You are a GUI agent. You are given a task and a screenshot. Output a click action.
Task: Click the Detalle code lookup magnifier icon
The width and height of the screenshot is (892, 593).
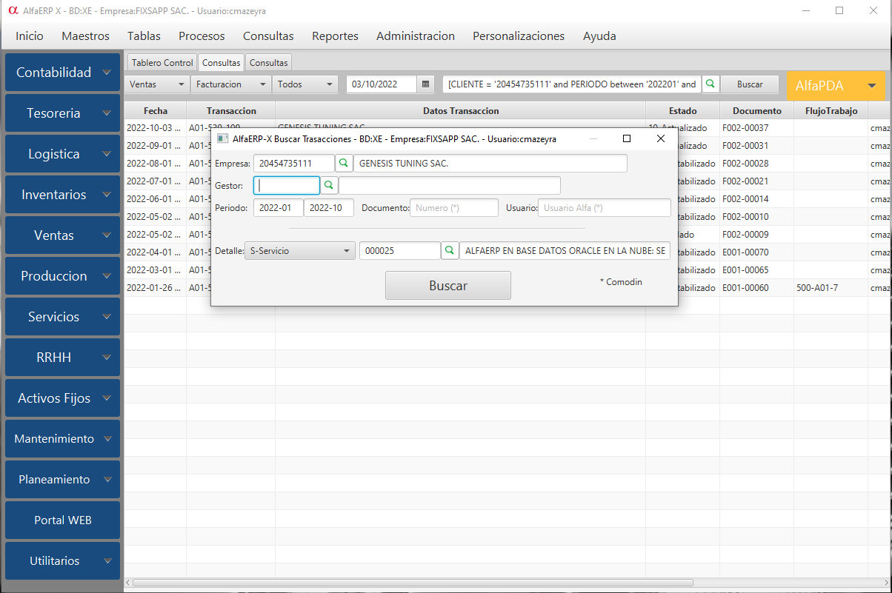tap(450, 251)
